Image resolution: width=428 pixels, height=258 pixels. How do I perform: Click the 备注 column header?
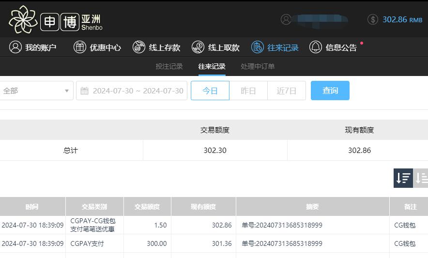pyautogui.click(x=410, y=207)
